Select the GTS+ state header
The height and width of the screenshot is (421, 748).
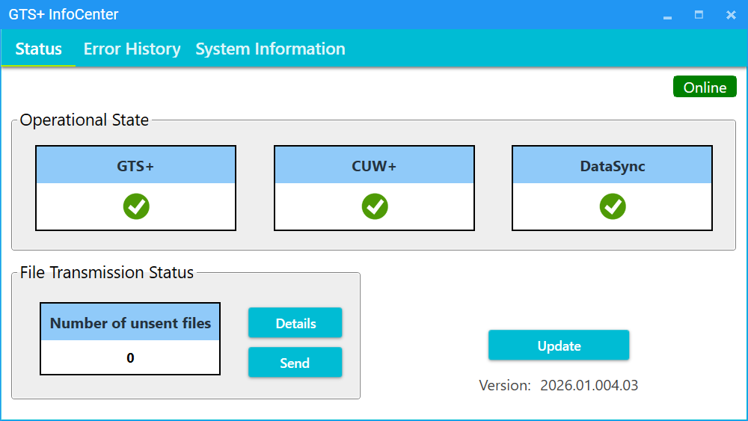pos(135,166)
